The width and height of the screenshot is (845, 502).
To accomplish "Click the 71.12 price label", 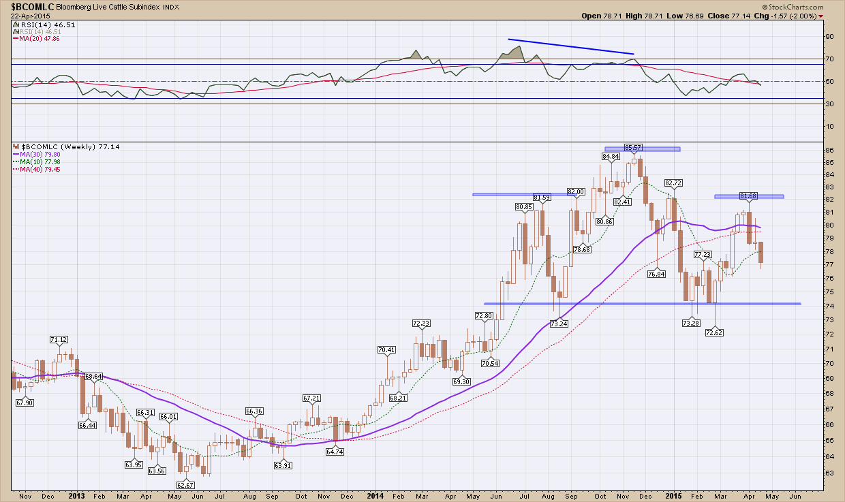I will 59,339.
